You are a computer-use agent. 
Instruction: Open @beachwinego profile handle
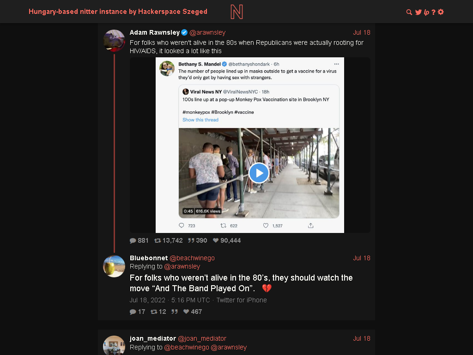(192, 258)
